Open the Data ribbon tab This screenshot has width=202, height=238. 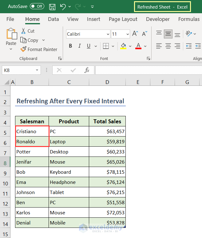click(x=53, y=19)
